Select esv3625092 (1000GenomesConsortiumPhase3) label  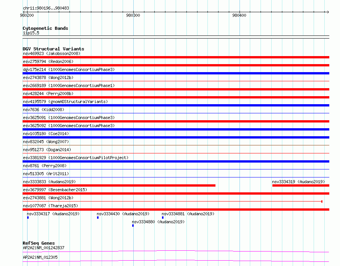pos(69,126)
